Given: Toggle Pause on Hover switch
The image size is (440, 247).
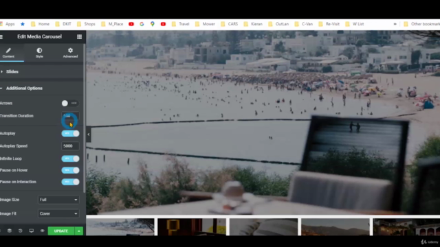Looking at the screenshot, I should point(70,170).
